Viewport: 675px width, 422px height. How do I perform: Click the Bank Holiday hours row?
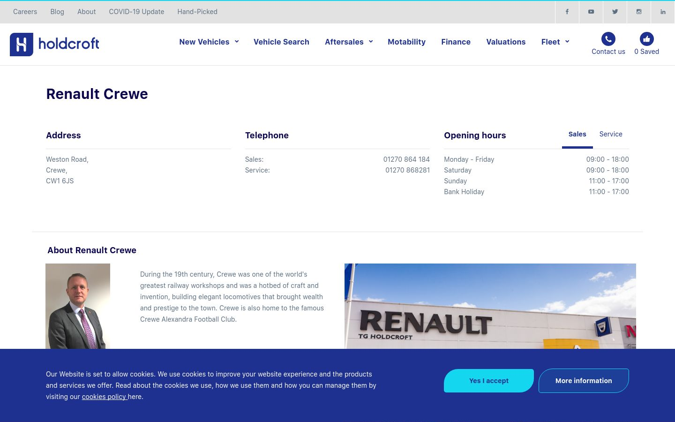(x=536, y=192)
